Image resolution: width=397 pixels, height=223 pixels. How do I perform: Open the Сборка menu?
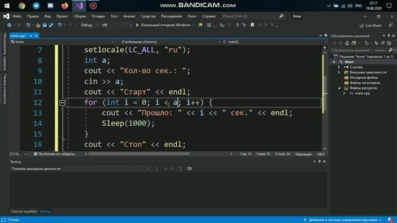(80, 16)
